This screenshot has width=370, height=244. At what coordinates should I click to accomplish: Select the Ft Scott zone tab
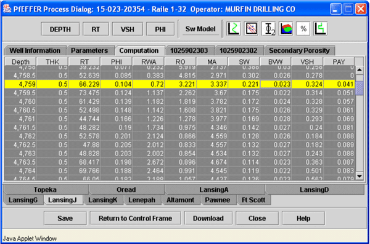tap(253, 200)
